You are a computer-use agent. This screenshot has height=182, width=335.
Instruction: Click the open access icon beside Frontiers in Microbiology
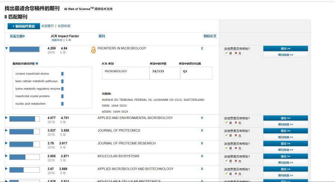[93, 50]
